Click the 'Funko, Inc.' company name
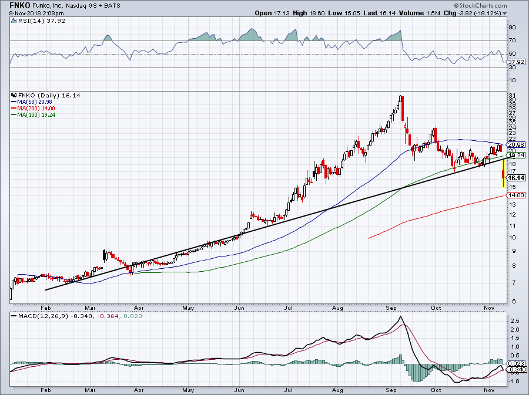This screenshot has height=395, width=529. click(48, 6)
